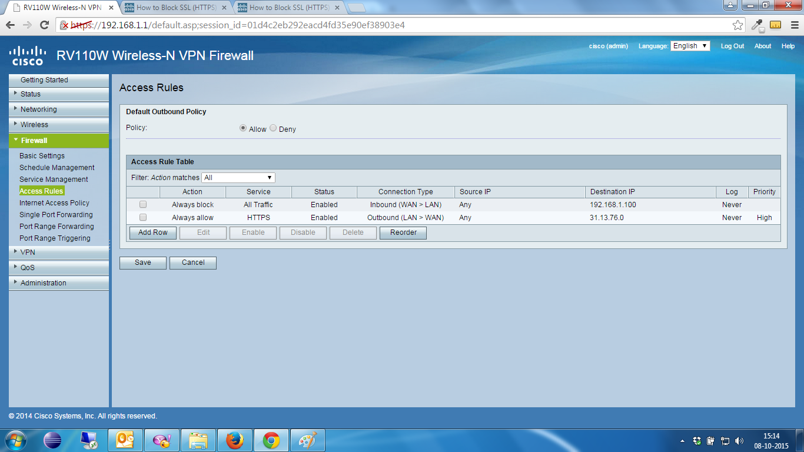Open Basic Settings under Firewall
Viewport: 804px width, 452px height.
pos(42,156)
